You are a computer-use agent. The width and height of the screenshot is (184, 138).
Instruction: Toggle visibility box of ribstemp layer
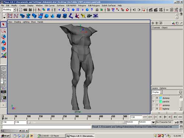pos(153,98)
